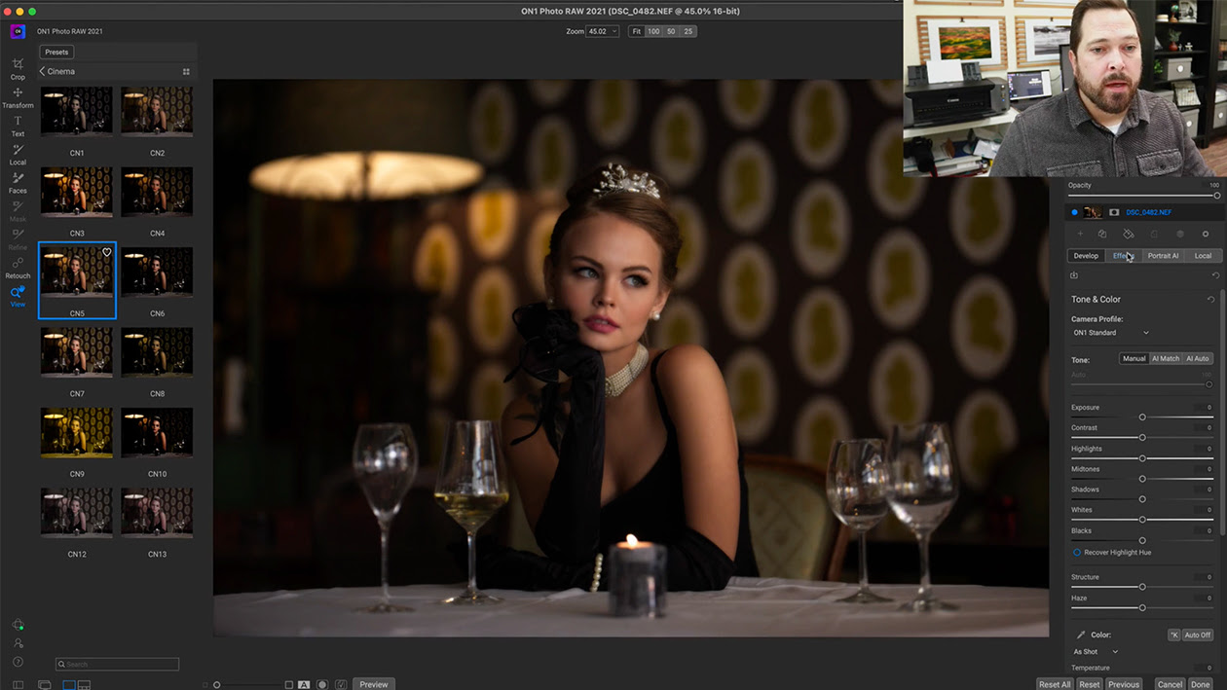Select the Retouch tool
Screen dimensions: 1227x690
[x=18, y=267]
